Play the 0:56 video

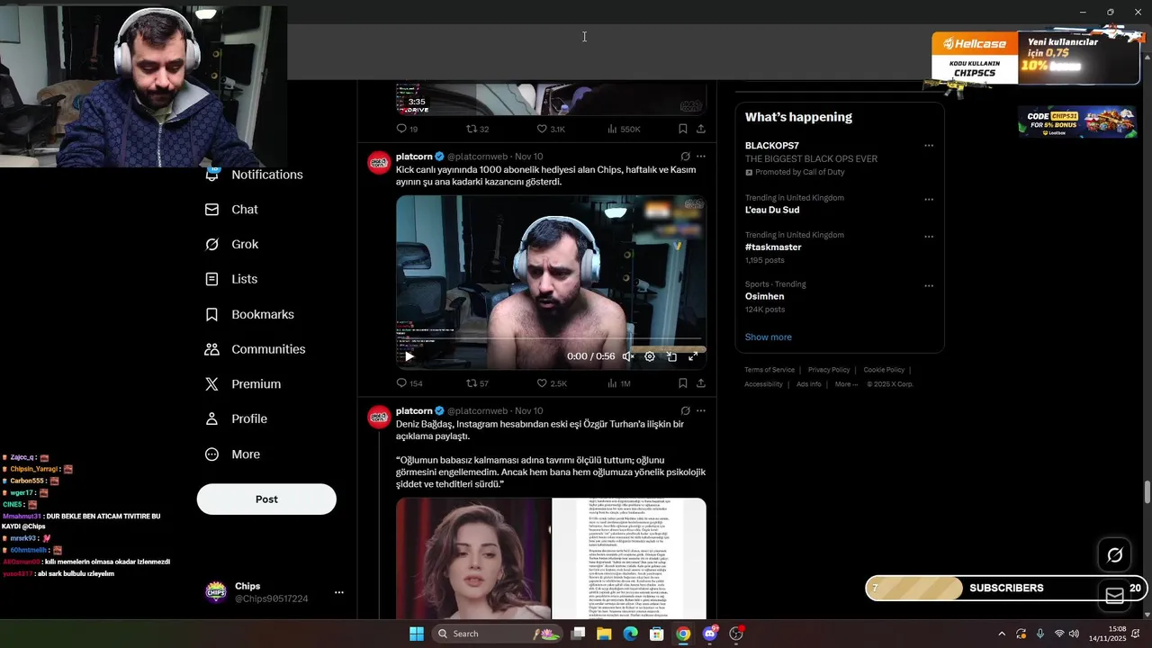click(x=409, y=356)
